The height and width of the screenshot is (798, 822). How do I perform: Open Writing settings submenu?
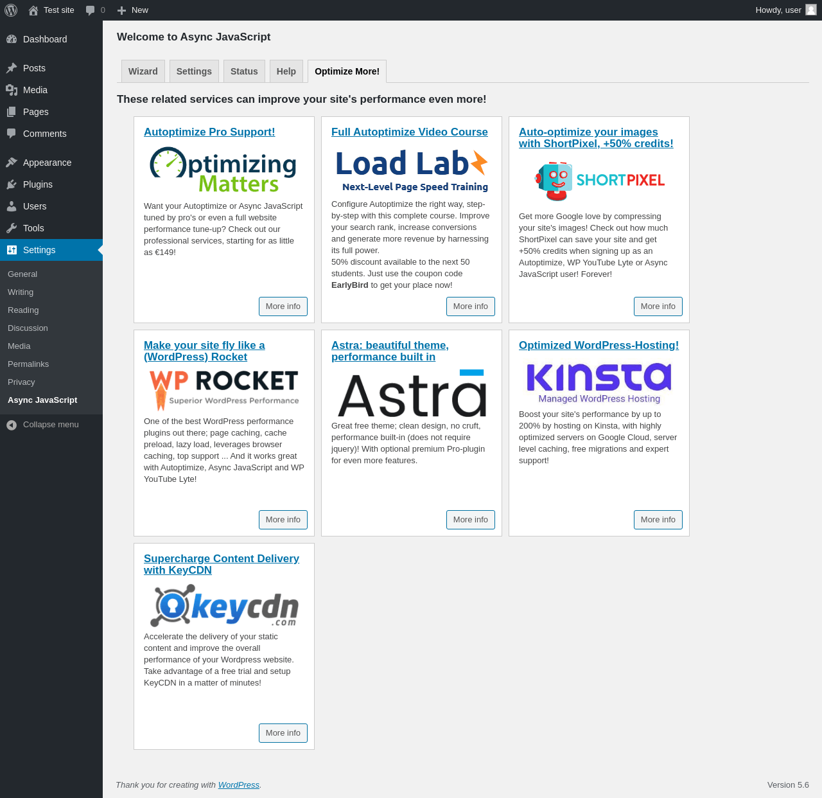pos(51,292)
